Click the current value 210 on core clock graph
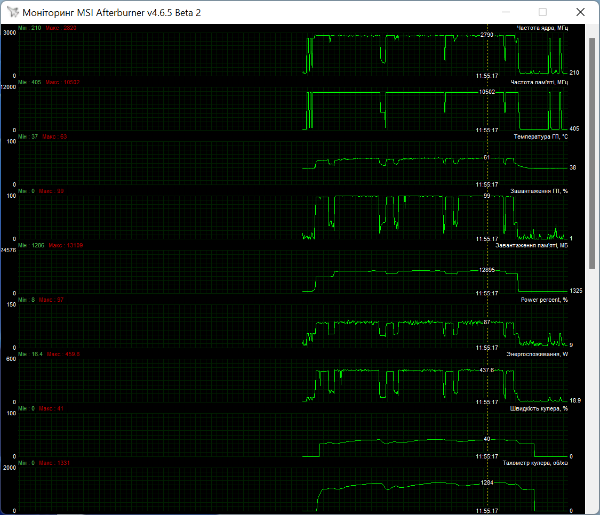The height and width of the screenshot is (515, 600). (574, 73)
